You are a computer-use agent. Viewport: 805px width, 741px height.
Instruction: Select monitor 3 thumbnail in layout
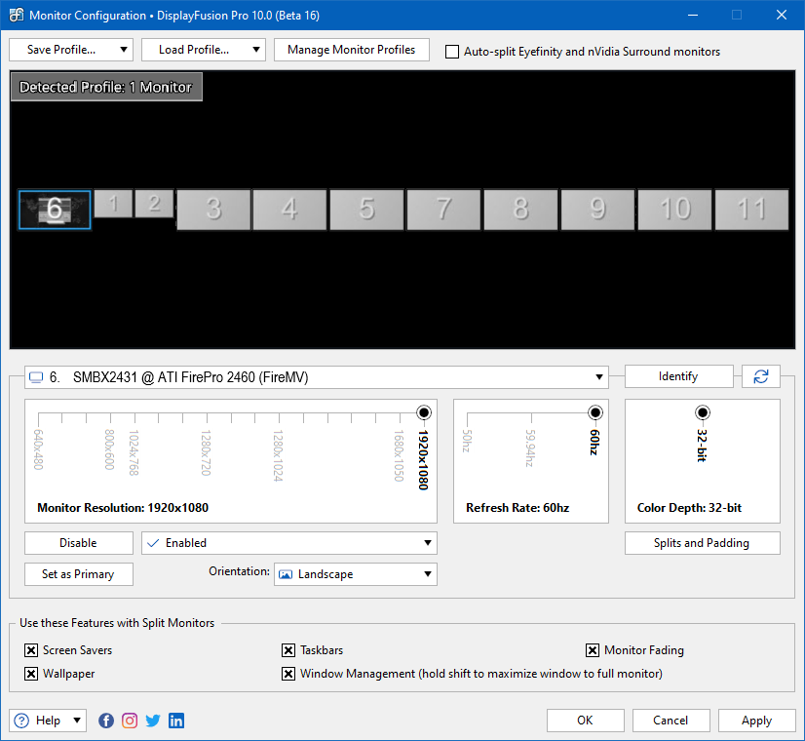(213, 210)
